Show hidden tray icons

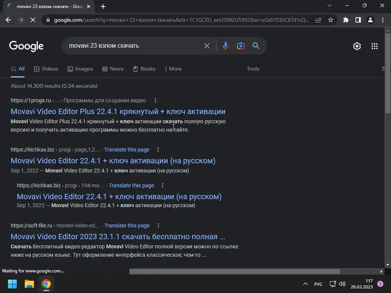[305, 284]
